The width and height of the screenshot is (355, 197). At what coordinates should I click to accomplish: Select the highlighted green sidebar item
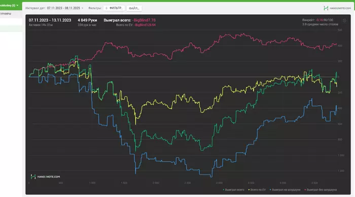pyautogui.click(x=11, y=28)
